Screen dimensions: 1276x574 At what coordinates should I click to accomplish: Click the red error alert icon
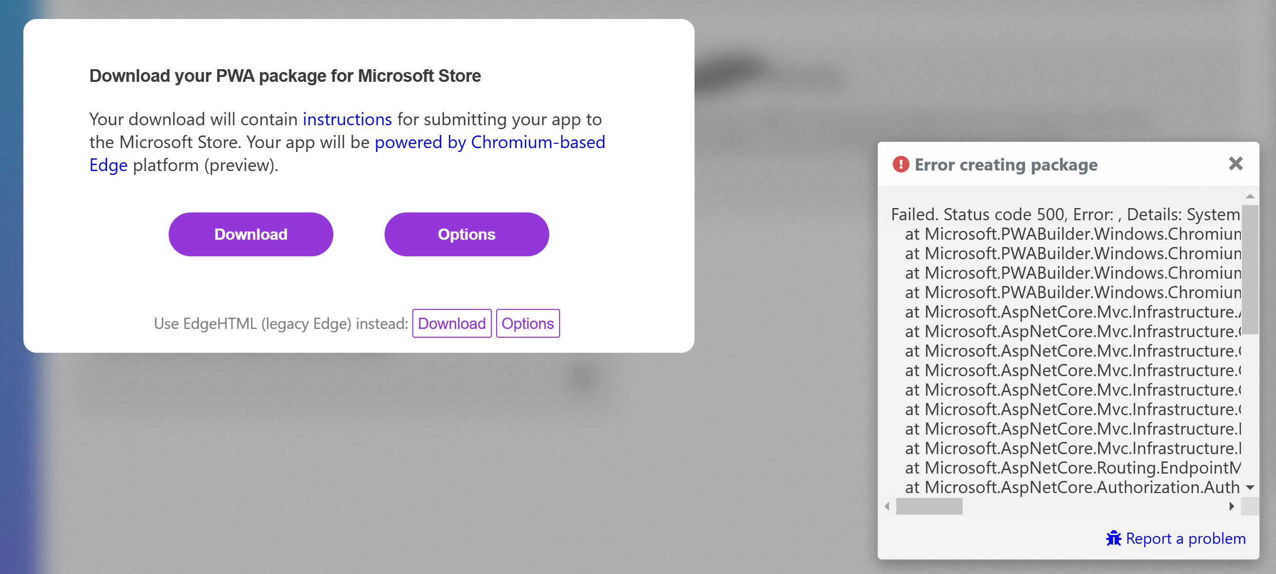[901, 164]
